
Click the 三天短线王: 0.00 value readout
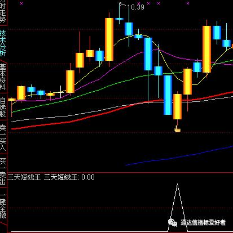[69, 177]
